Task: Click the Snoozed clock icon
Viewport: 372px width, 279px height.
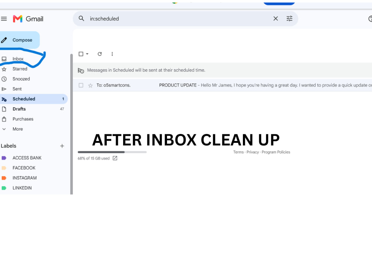Action: 4,79
